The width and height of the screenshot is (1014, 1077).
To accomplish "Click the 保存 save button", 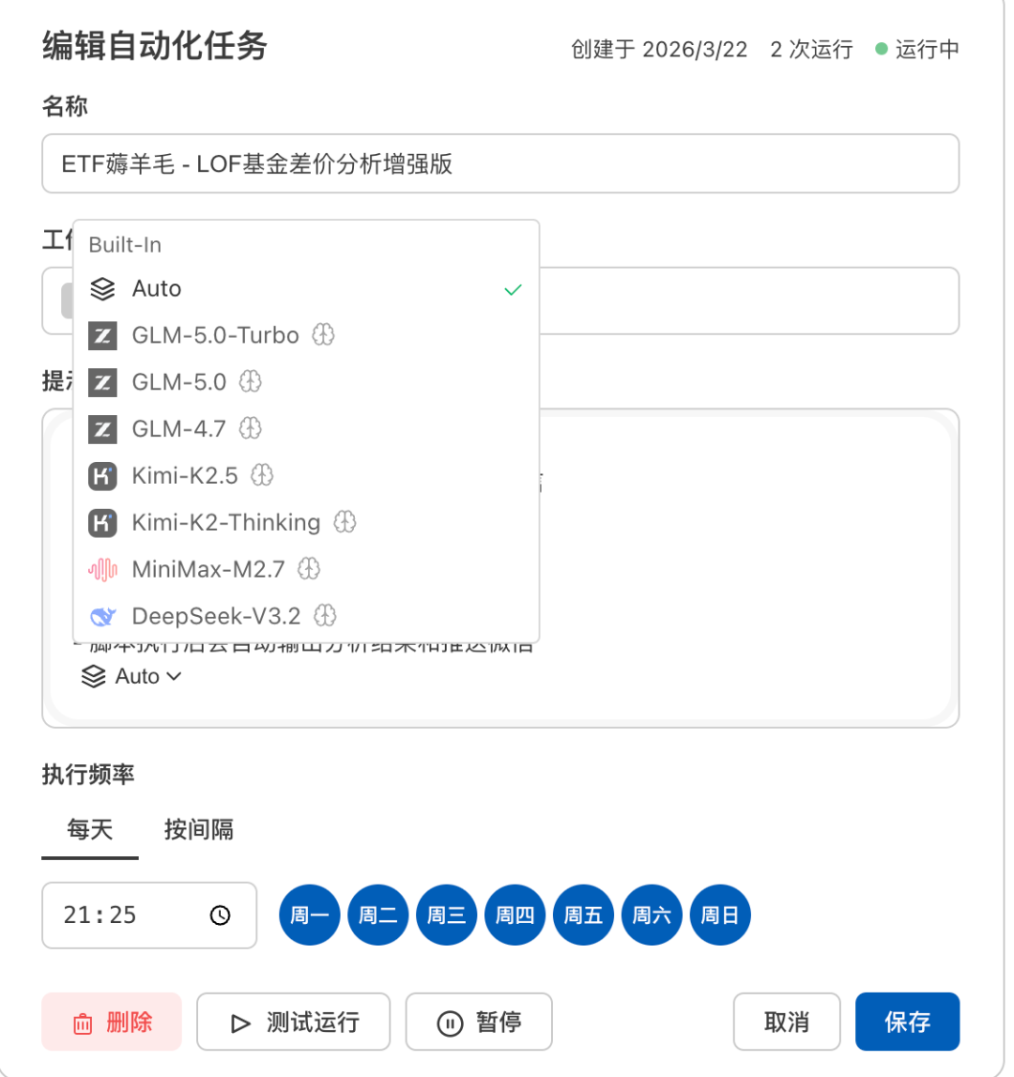I will [x=906, y=1022].
